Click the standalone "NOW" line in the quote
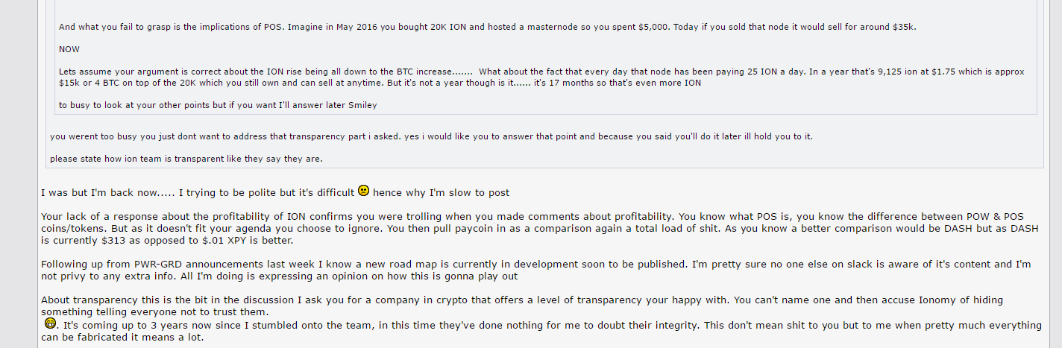Viewport: 1062px width, 348px height. pyautogui.click(x=69, y=49)
